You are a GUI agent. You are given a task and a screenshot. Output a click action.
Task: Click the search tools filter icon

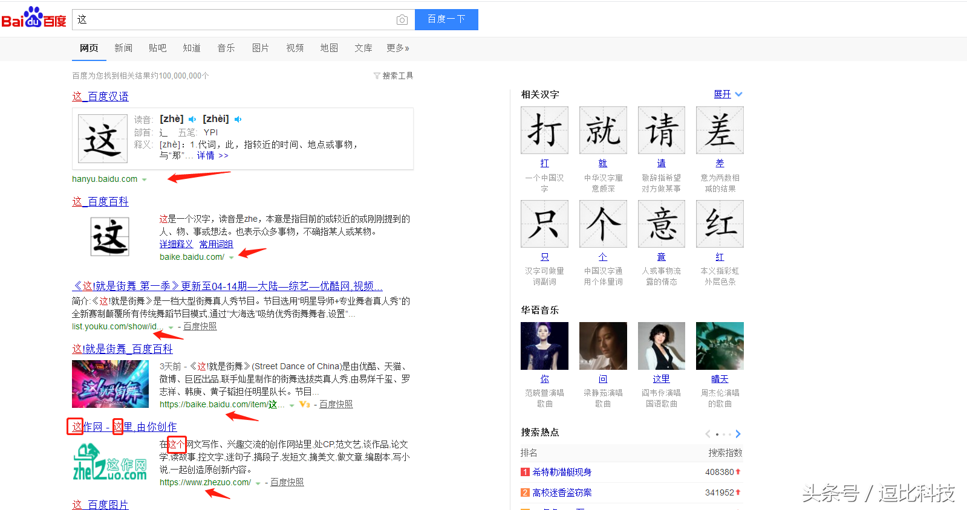click(377, 76)
